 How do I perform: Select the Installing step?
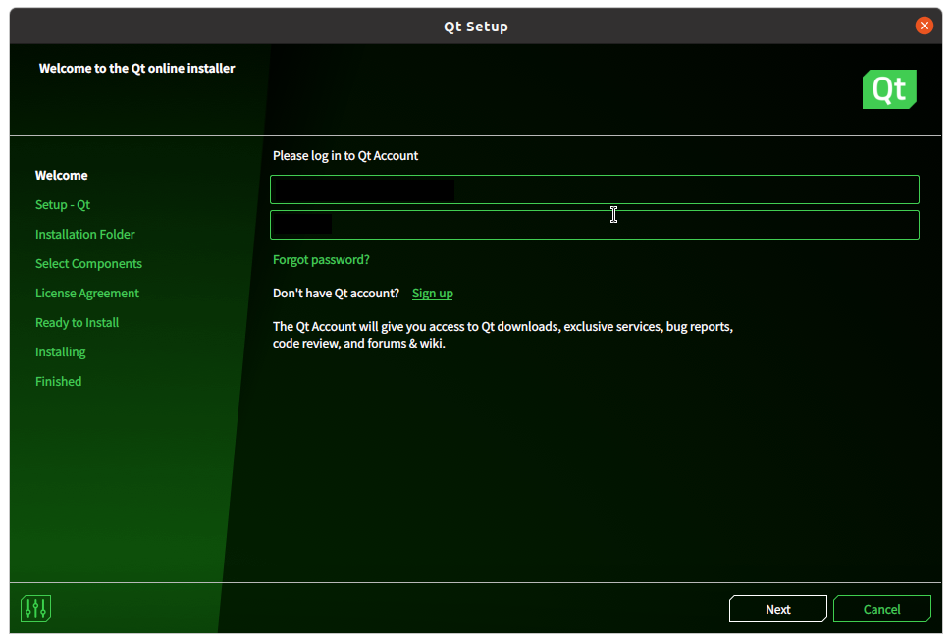(x=60, y=352)
